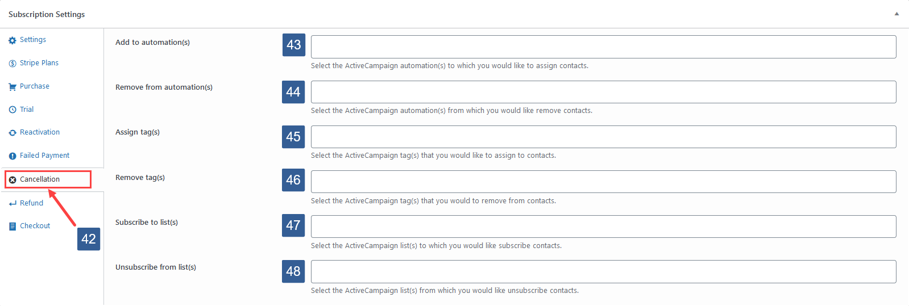Click the 'Remove from automation(s)' label

(164, 87)
